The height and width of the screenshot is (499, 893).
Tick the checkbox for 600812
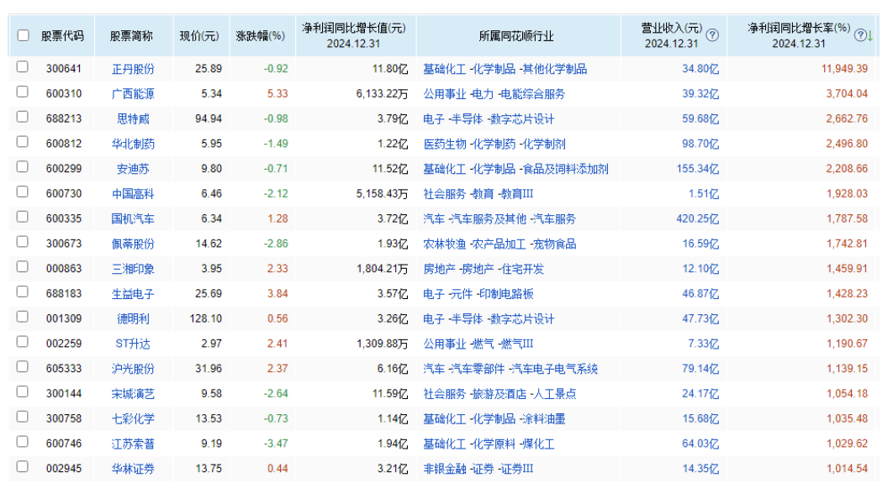(22, 142)
